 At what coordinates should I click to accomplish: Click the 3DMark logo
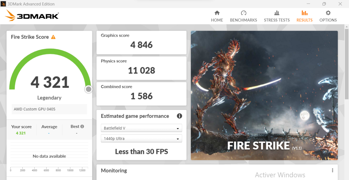click(x=32, y=16)
